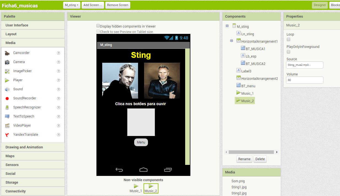Select Lb_esp in component tree

click(251, 56)
